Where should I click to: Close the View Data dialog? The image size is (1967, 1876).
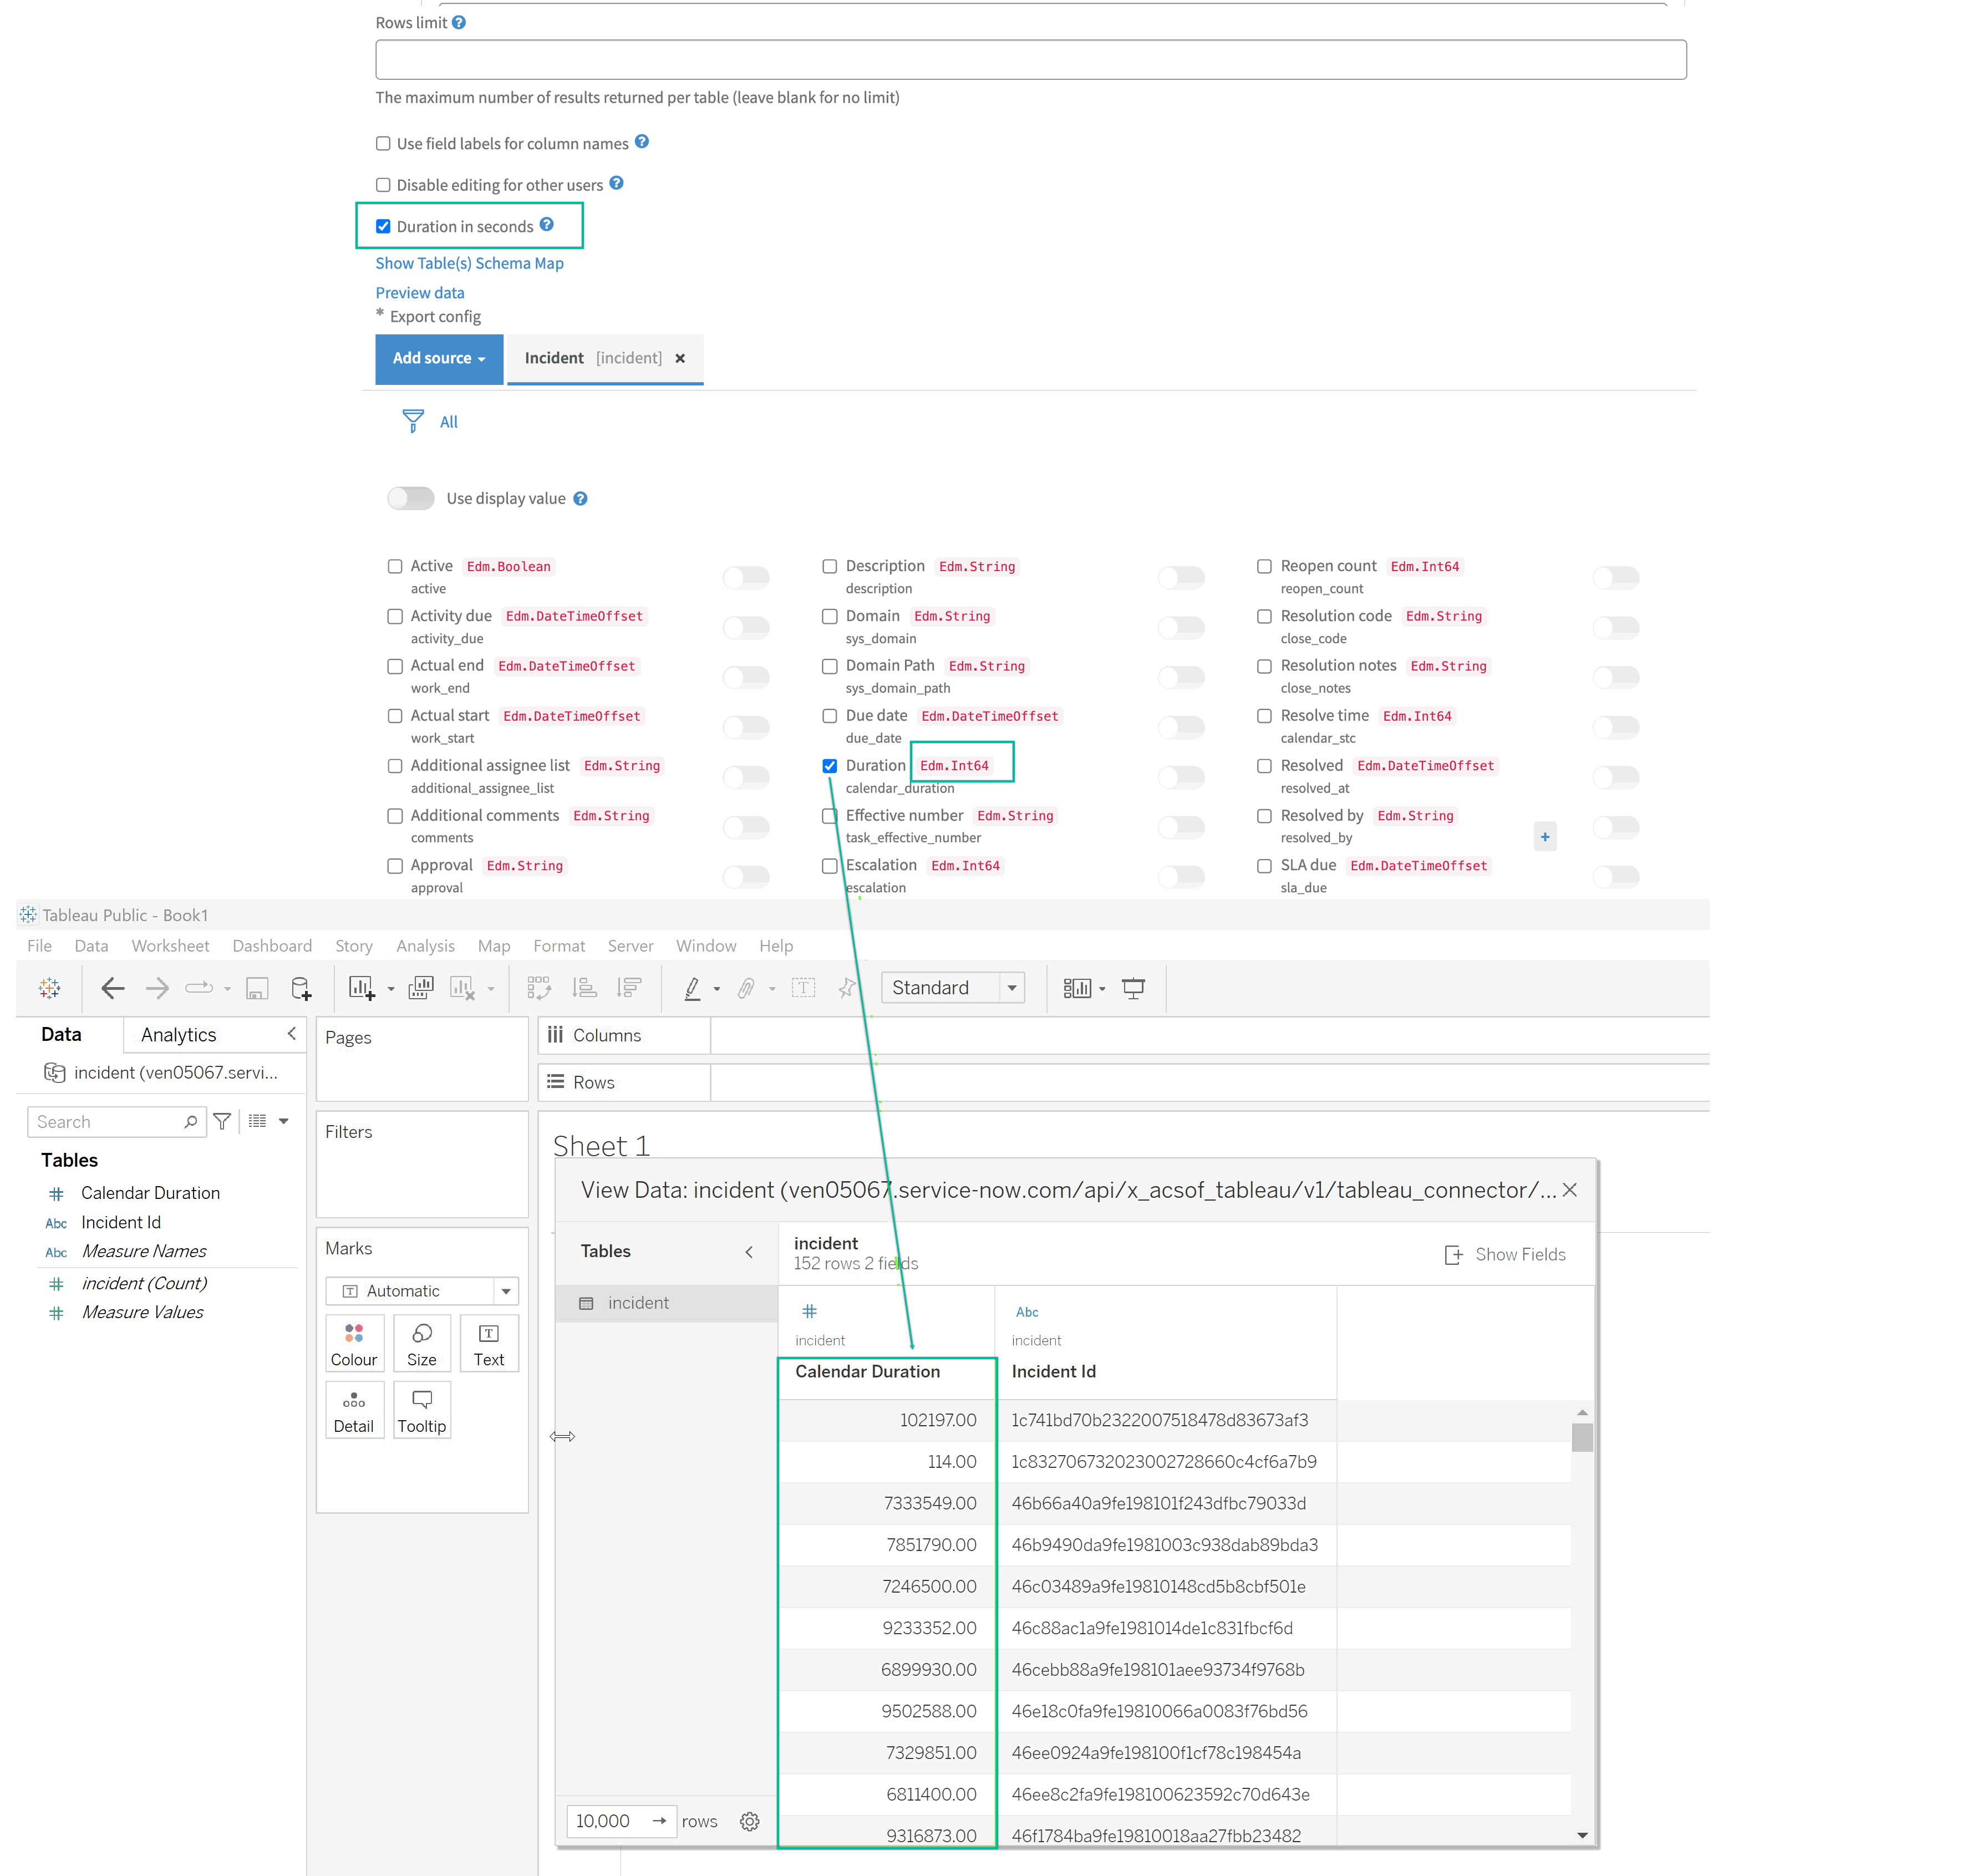point(1569,1190)
